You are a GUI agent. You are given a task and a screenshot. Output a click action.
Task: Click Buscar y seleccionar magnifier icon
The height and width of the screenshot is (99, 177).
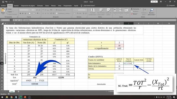click(x=152, y=10)
